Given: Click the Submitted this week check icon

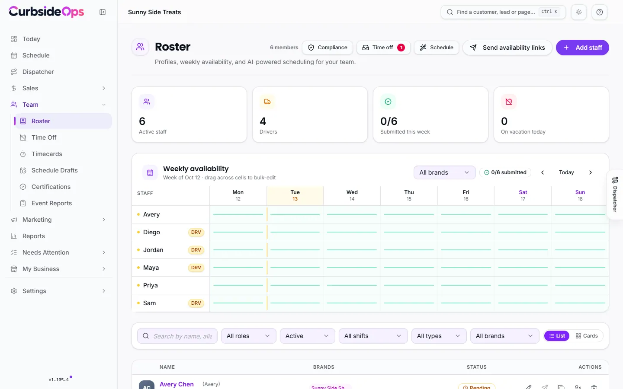Looking at the screenshot, I should click(388, 102).
